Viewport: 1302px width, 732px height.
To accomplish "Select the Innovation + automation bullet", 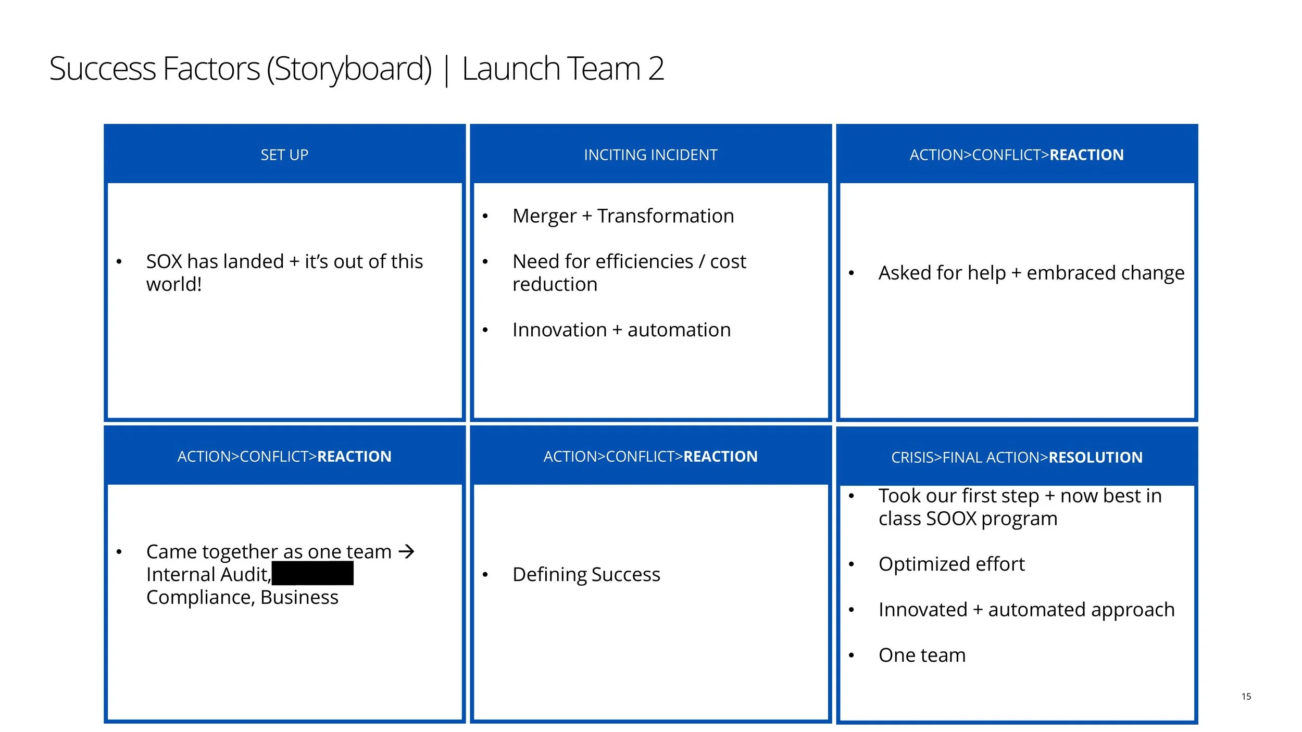I will coord(621,330).
